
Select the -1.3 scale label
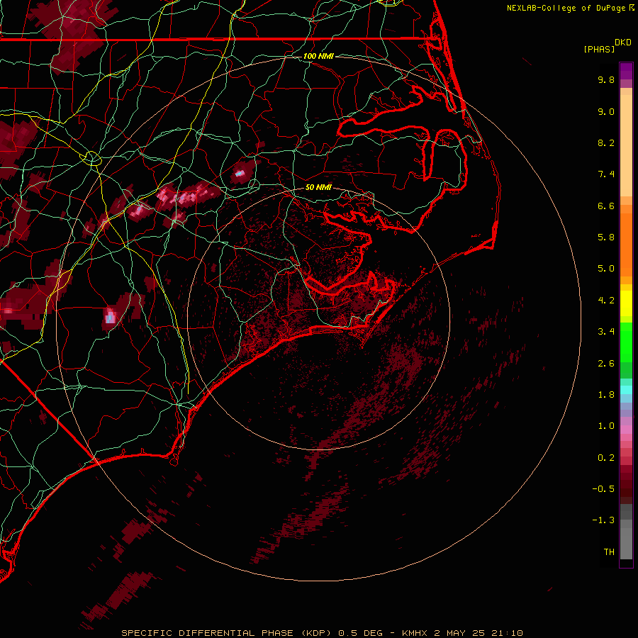click(603, 520)
